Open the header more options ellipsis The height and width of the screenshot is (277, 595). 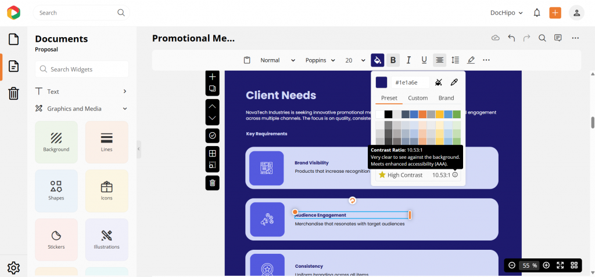[575, 38]
